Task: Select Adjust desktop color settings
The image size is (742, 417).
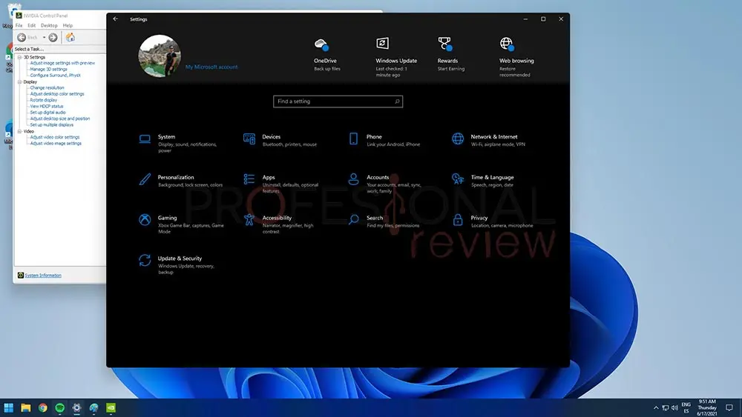Action: tap(57, 94)
